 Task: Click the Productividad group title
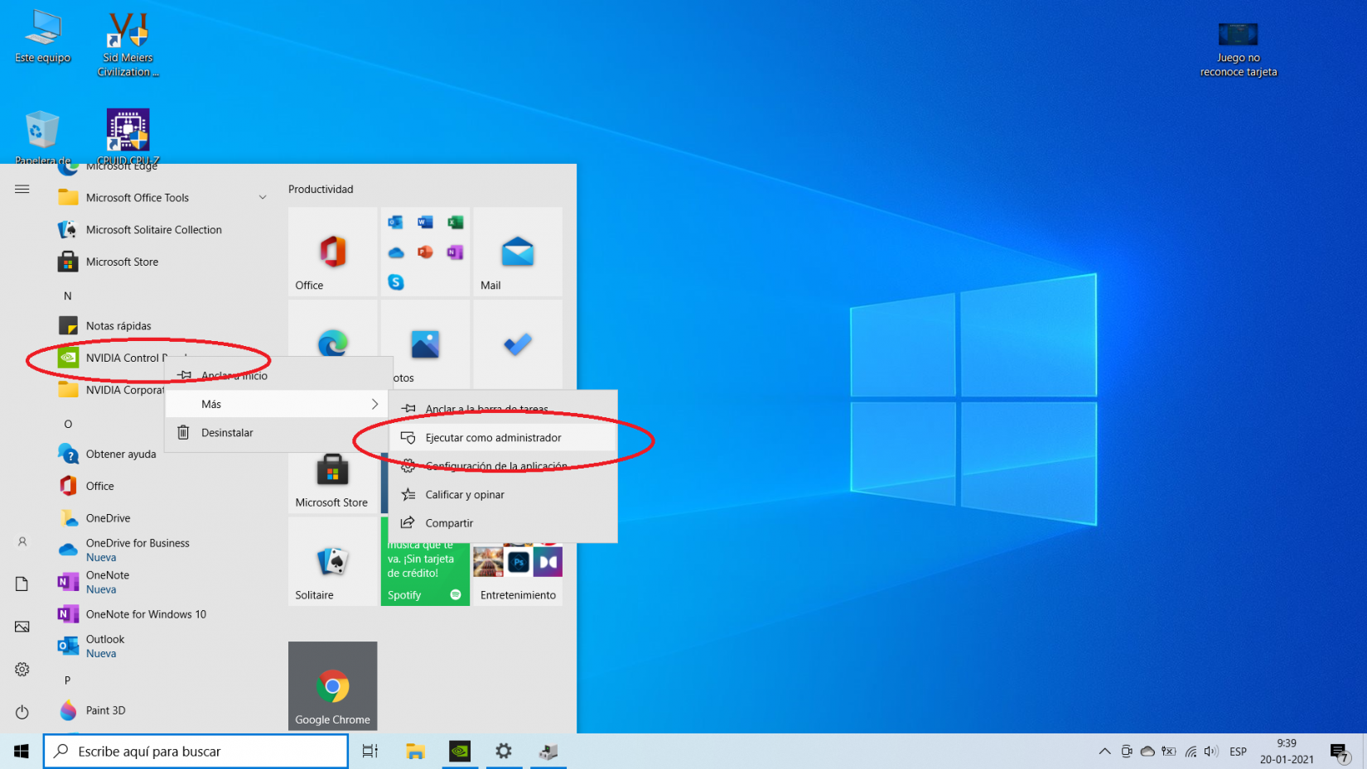click(321, 190)
